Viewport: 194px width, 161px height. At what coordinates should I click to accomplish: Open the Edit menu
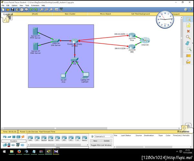point(8,5)
